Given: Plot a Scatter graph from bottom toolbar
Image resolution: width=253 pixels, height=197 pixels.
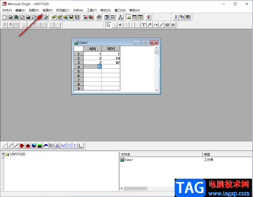Looking at the screenshot, I should 10,146.
